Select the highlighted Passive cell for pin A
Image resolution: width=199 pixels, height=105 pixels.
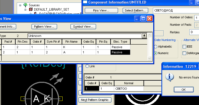(120, 52)
